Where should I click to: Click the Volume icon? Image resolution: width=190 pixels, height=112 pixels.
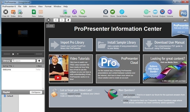pyautogui.click(x=170, y=12)
